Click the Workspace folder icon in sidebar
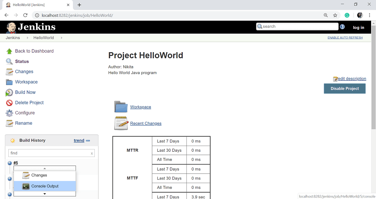The width and height of the screenshot is (376, 199). click(9, 82)
